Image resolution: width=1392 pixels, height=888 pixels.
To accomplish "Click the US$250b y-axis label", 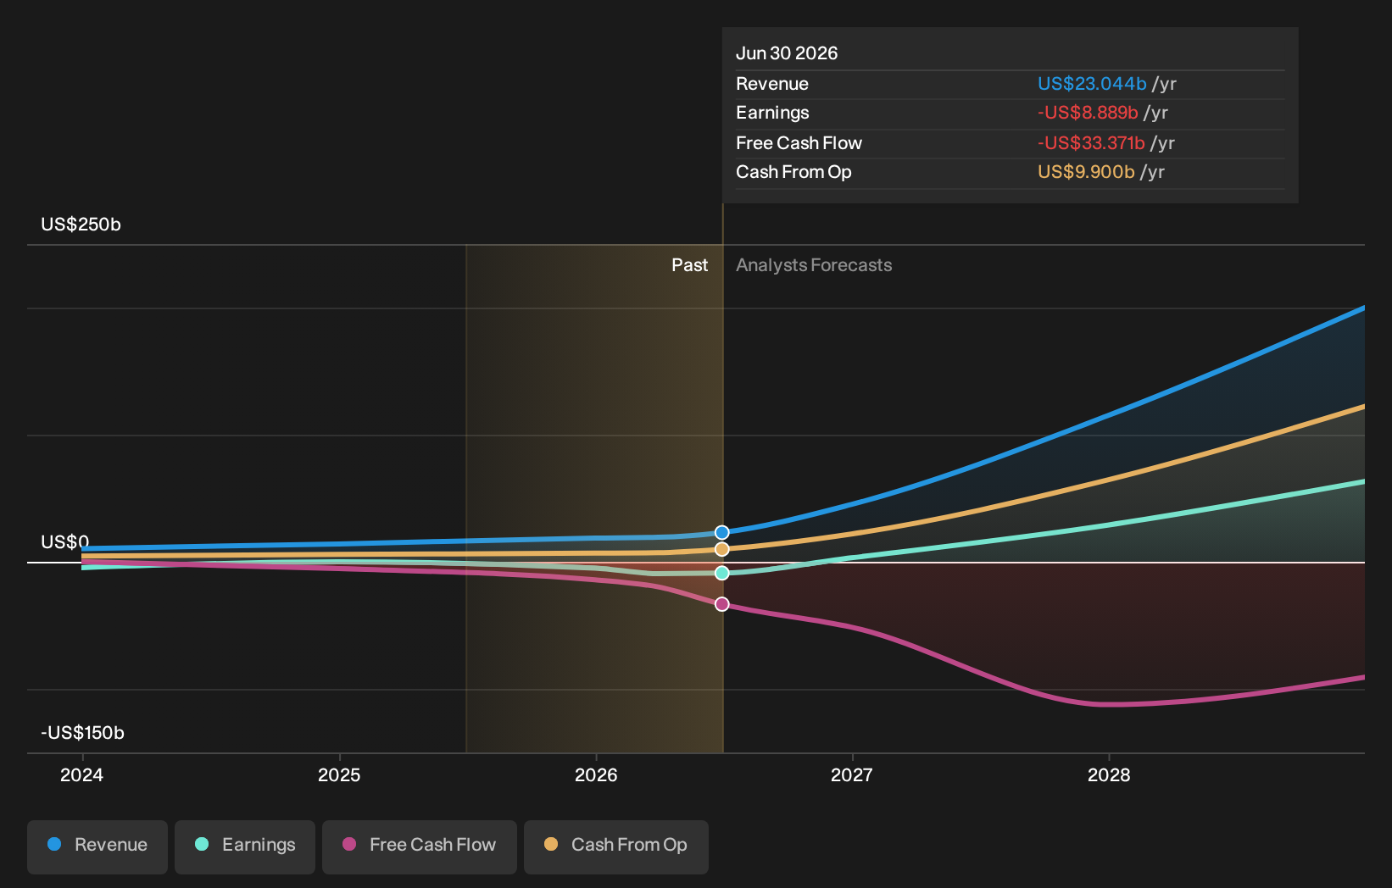I will pos(81,225).
